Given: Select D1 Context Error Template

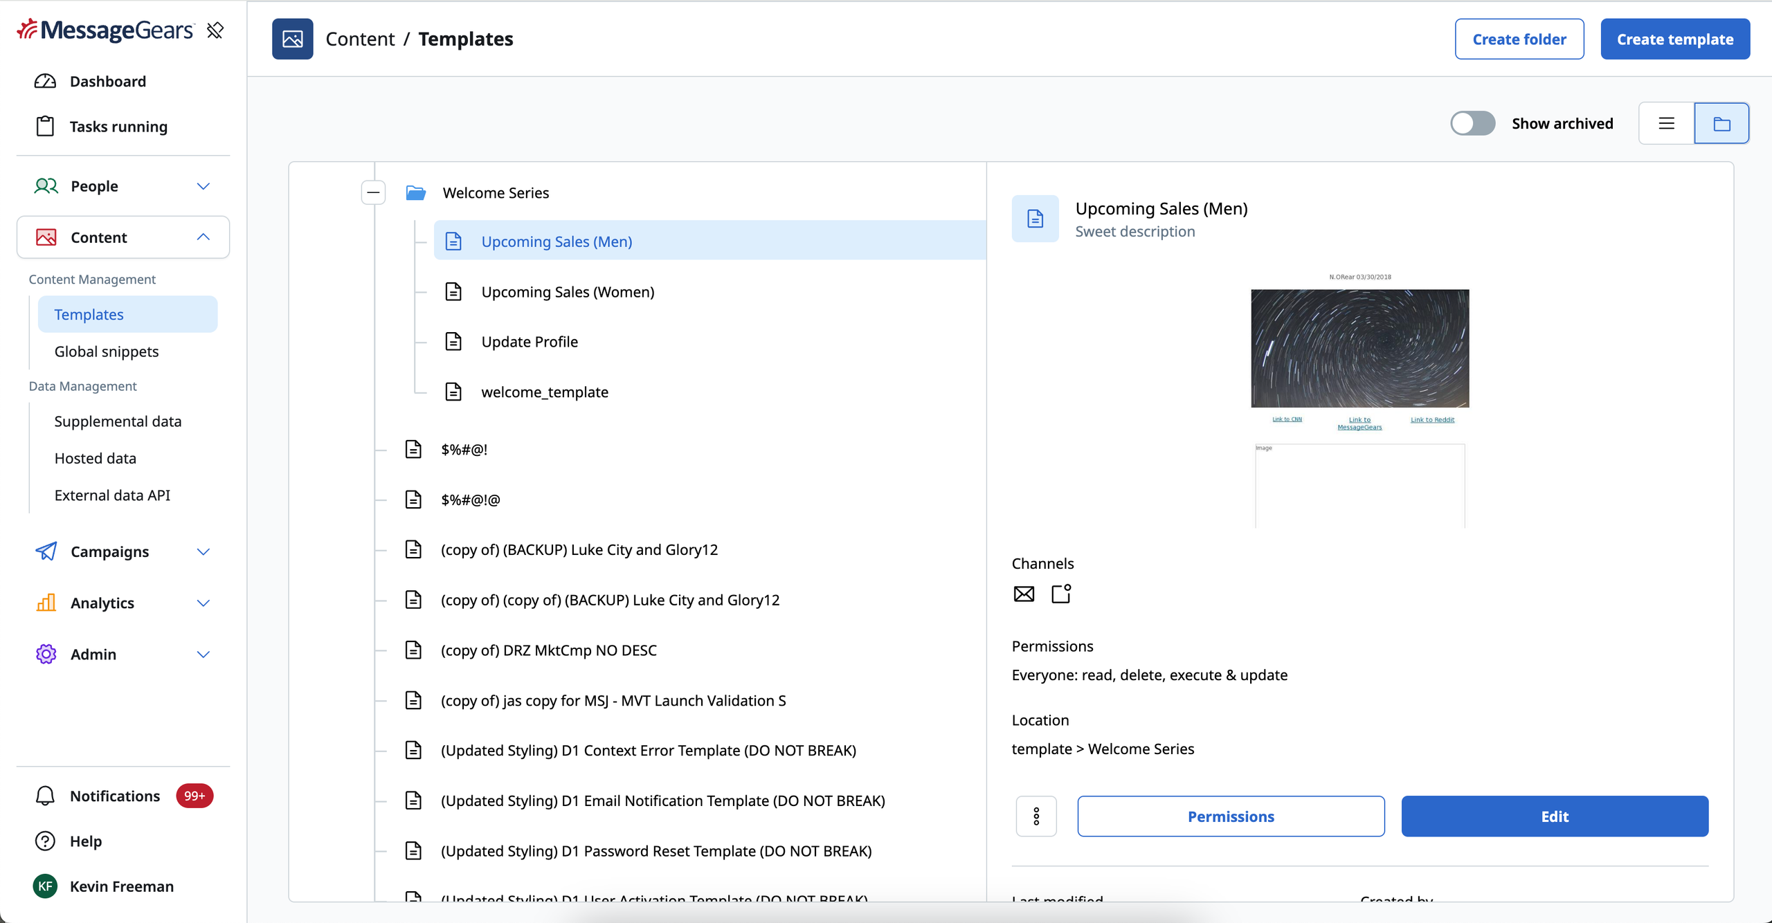Looking at the screenshot, I should (649, 750).
